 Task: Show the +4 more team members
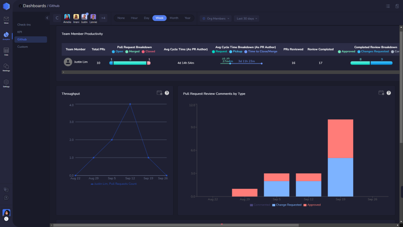103,18
